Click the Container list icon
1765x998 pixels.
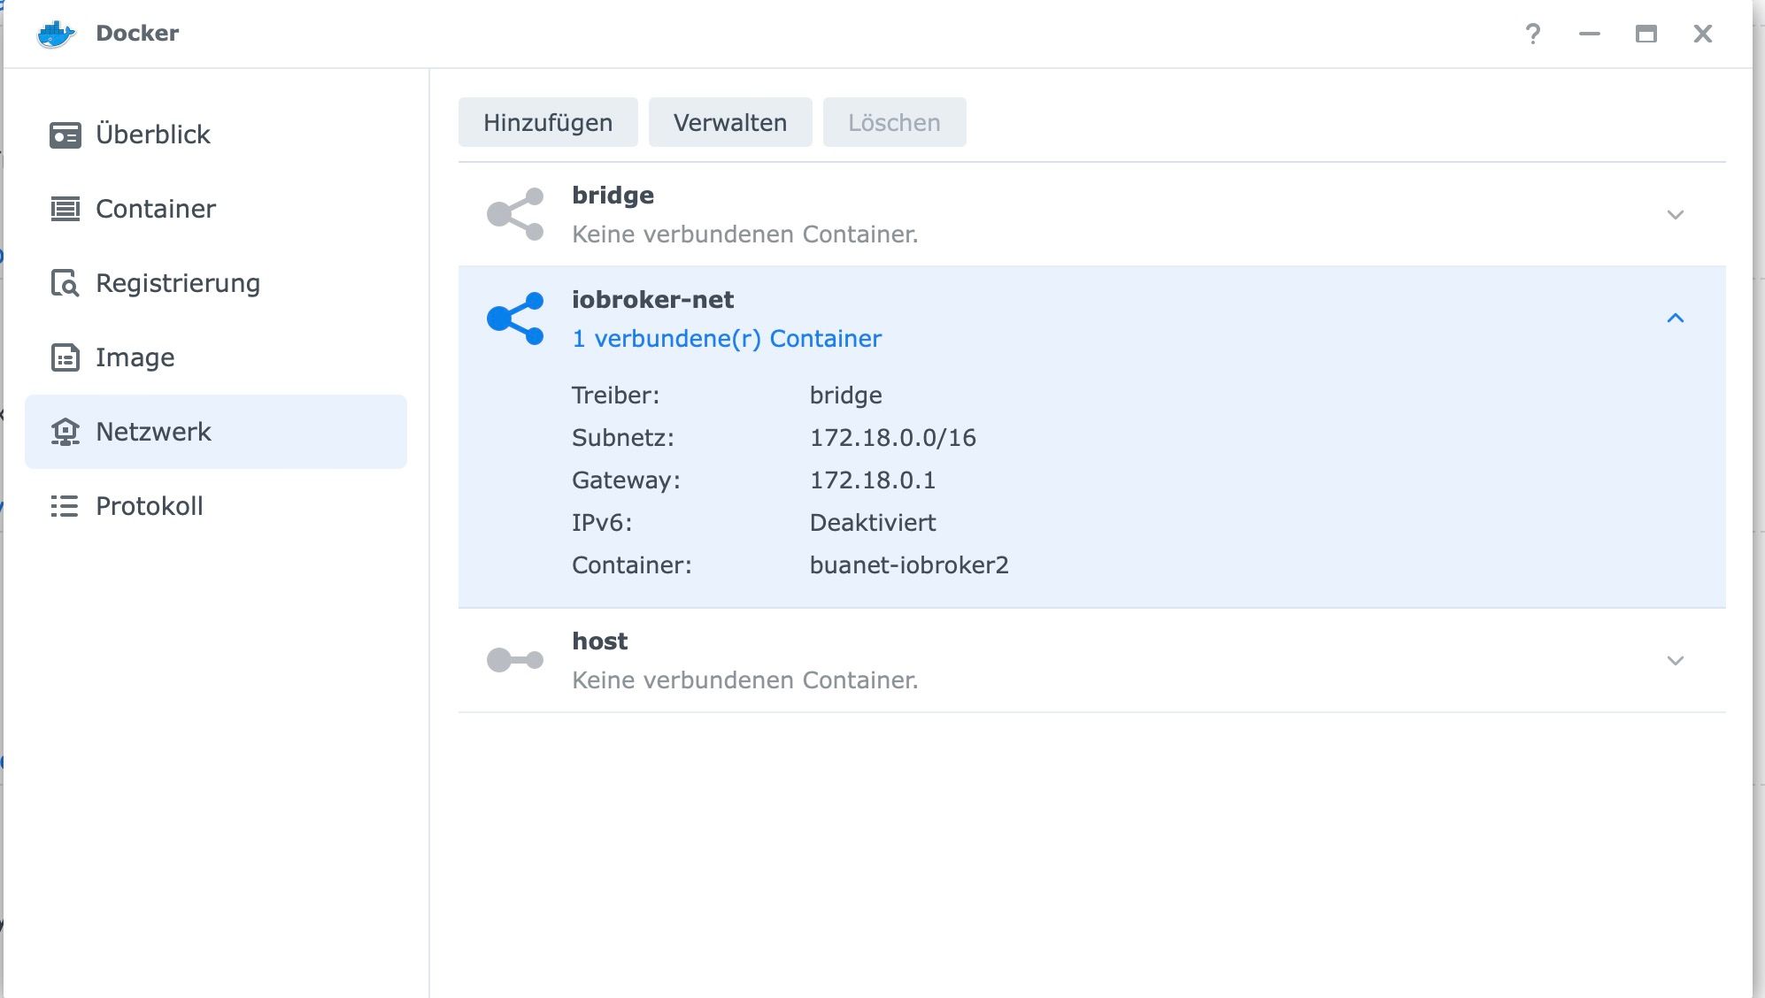tap(65, 209)
